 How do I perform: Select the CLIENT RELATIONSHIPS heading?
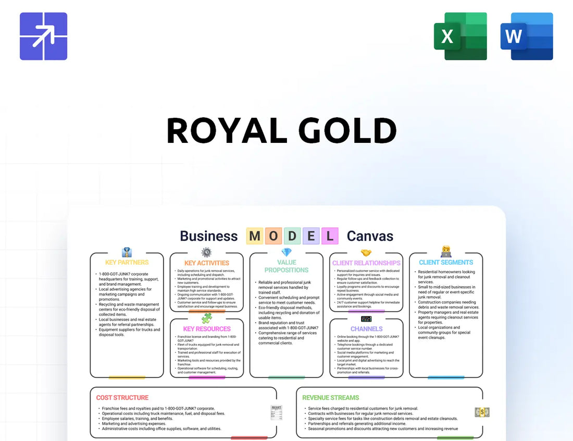coord(366,263)
